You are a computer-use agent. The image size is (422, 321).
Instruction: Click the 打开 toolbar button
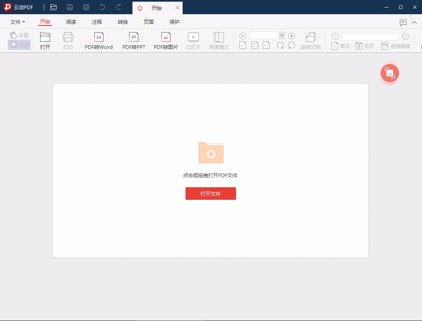pos(45,41)
